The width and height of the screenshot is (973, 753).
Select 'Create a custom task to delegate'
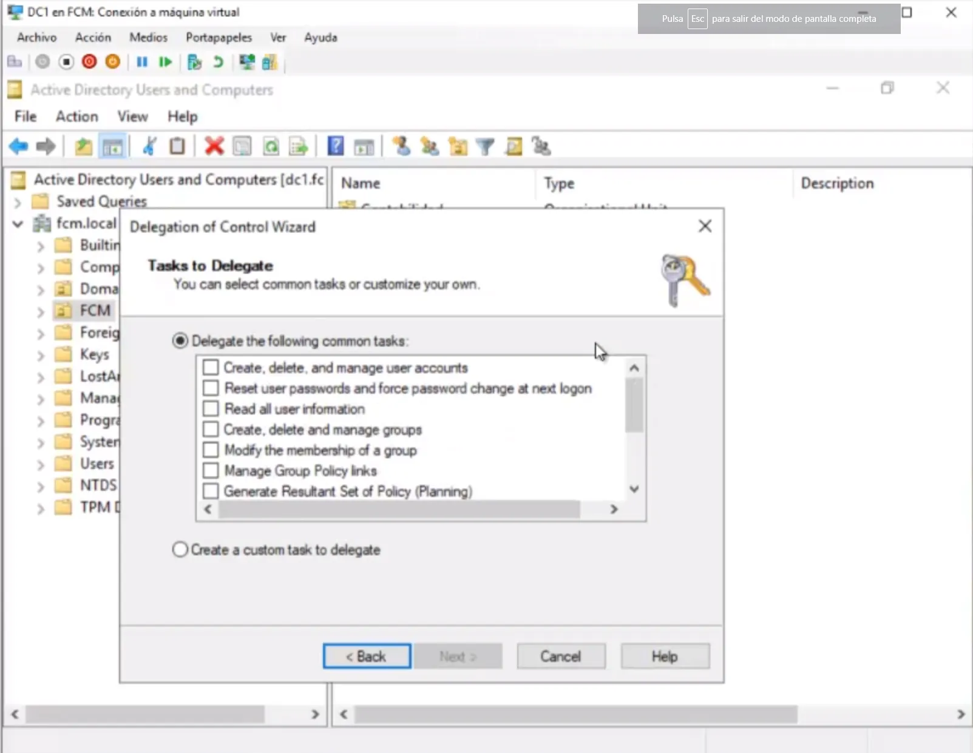coord(180,550)
